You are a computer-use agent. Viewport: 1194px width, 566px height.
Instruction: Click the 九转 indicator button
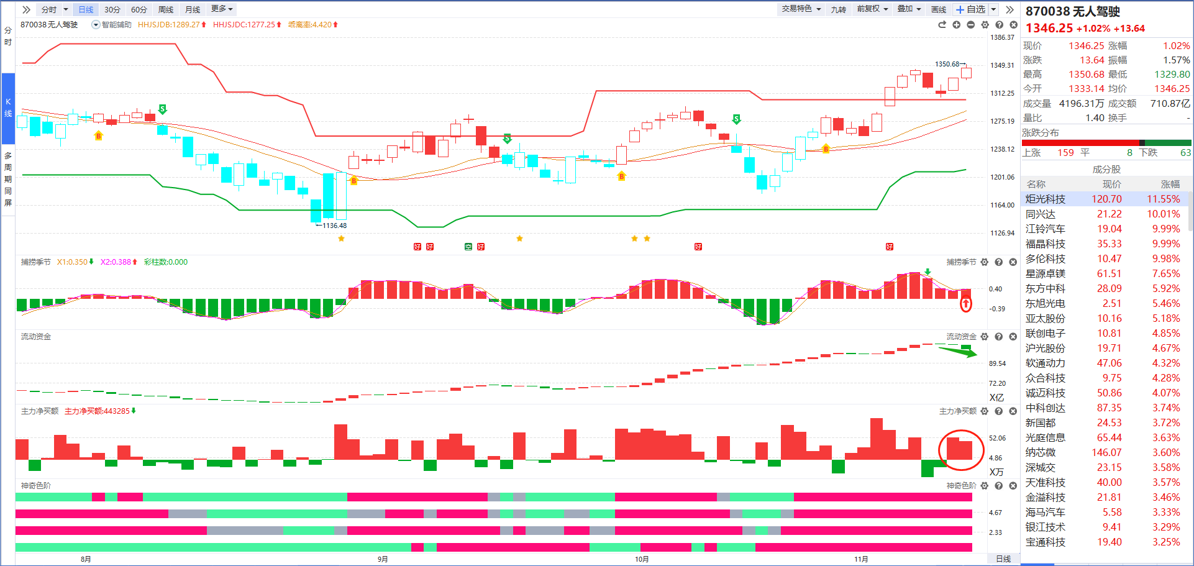click(838, 9)
